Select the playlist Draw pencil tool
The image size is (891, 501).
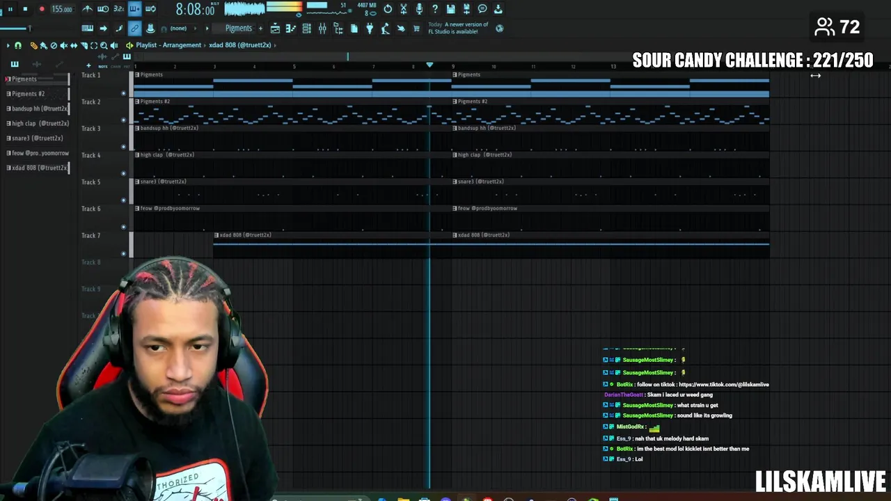[33, 45]
